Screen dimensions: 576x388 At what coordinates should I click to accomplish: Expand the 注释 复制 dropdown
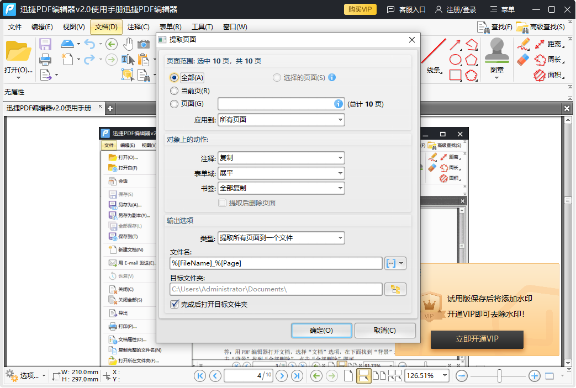click(x=281, y=158)
